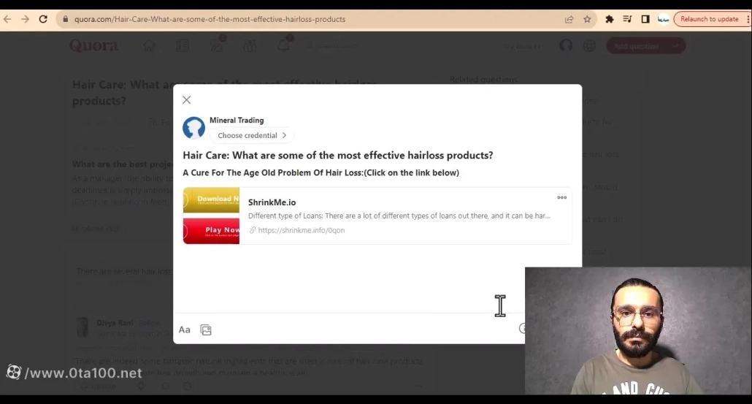The image size is (752, 404).
Task: Click the ShrinkMe.io link card thumbnail
Action: [x=211, y=216]
